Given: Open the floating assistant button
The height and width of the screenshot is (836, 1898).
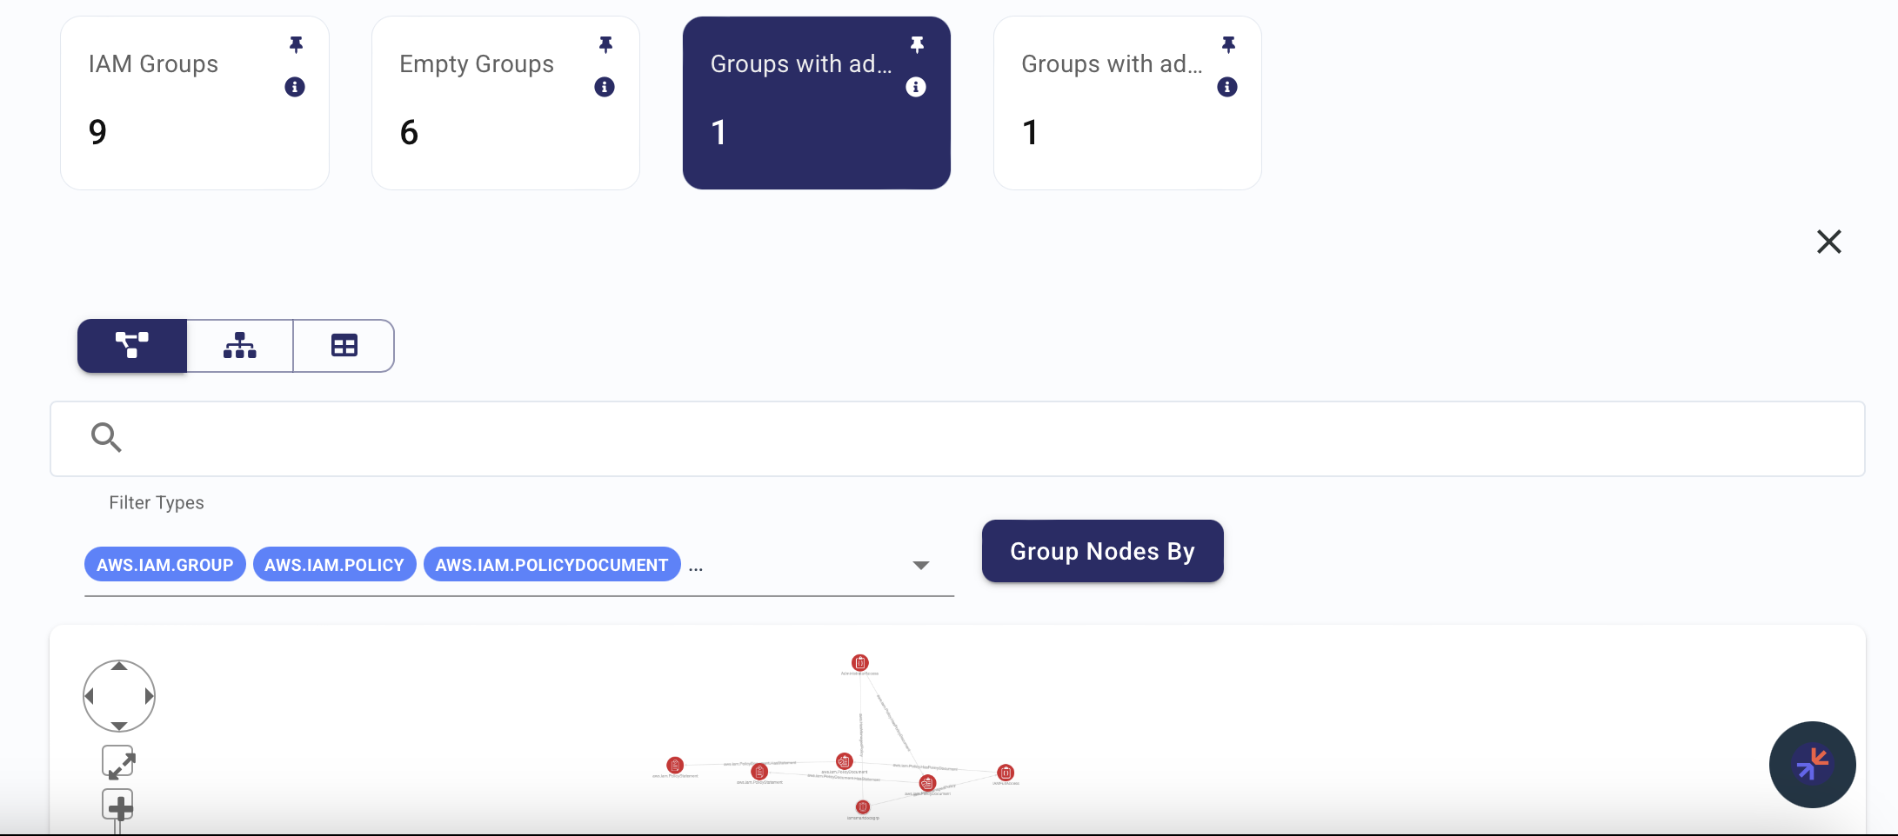Looking at the screenshot, I should tap(1813, 765).
